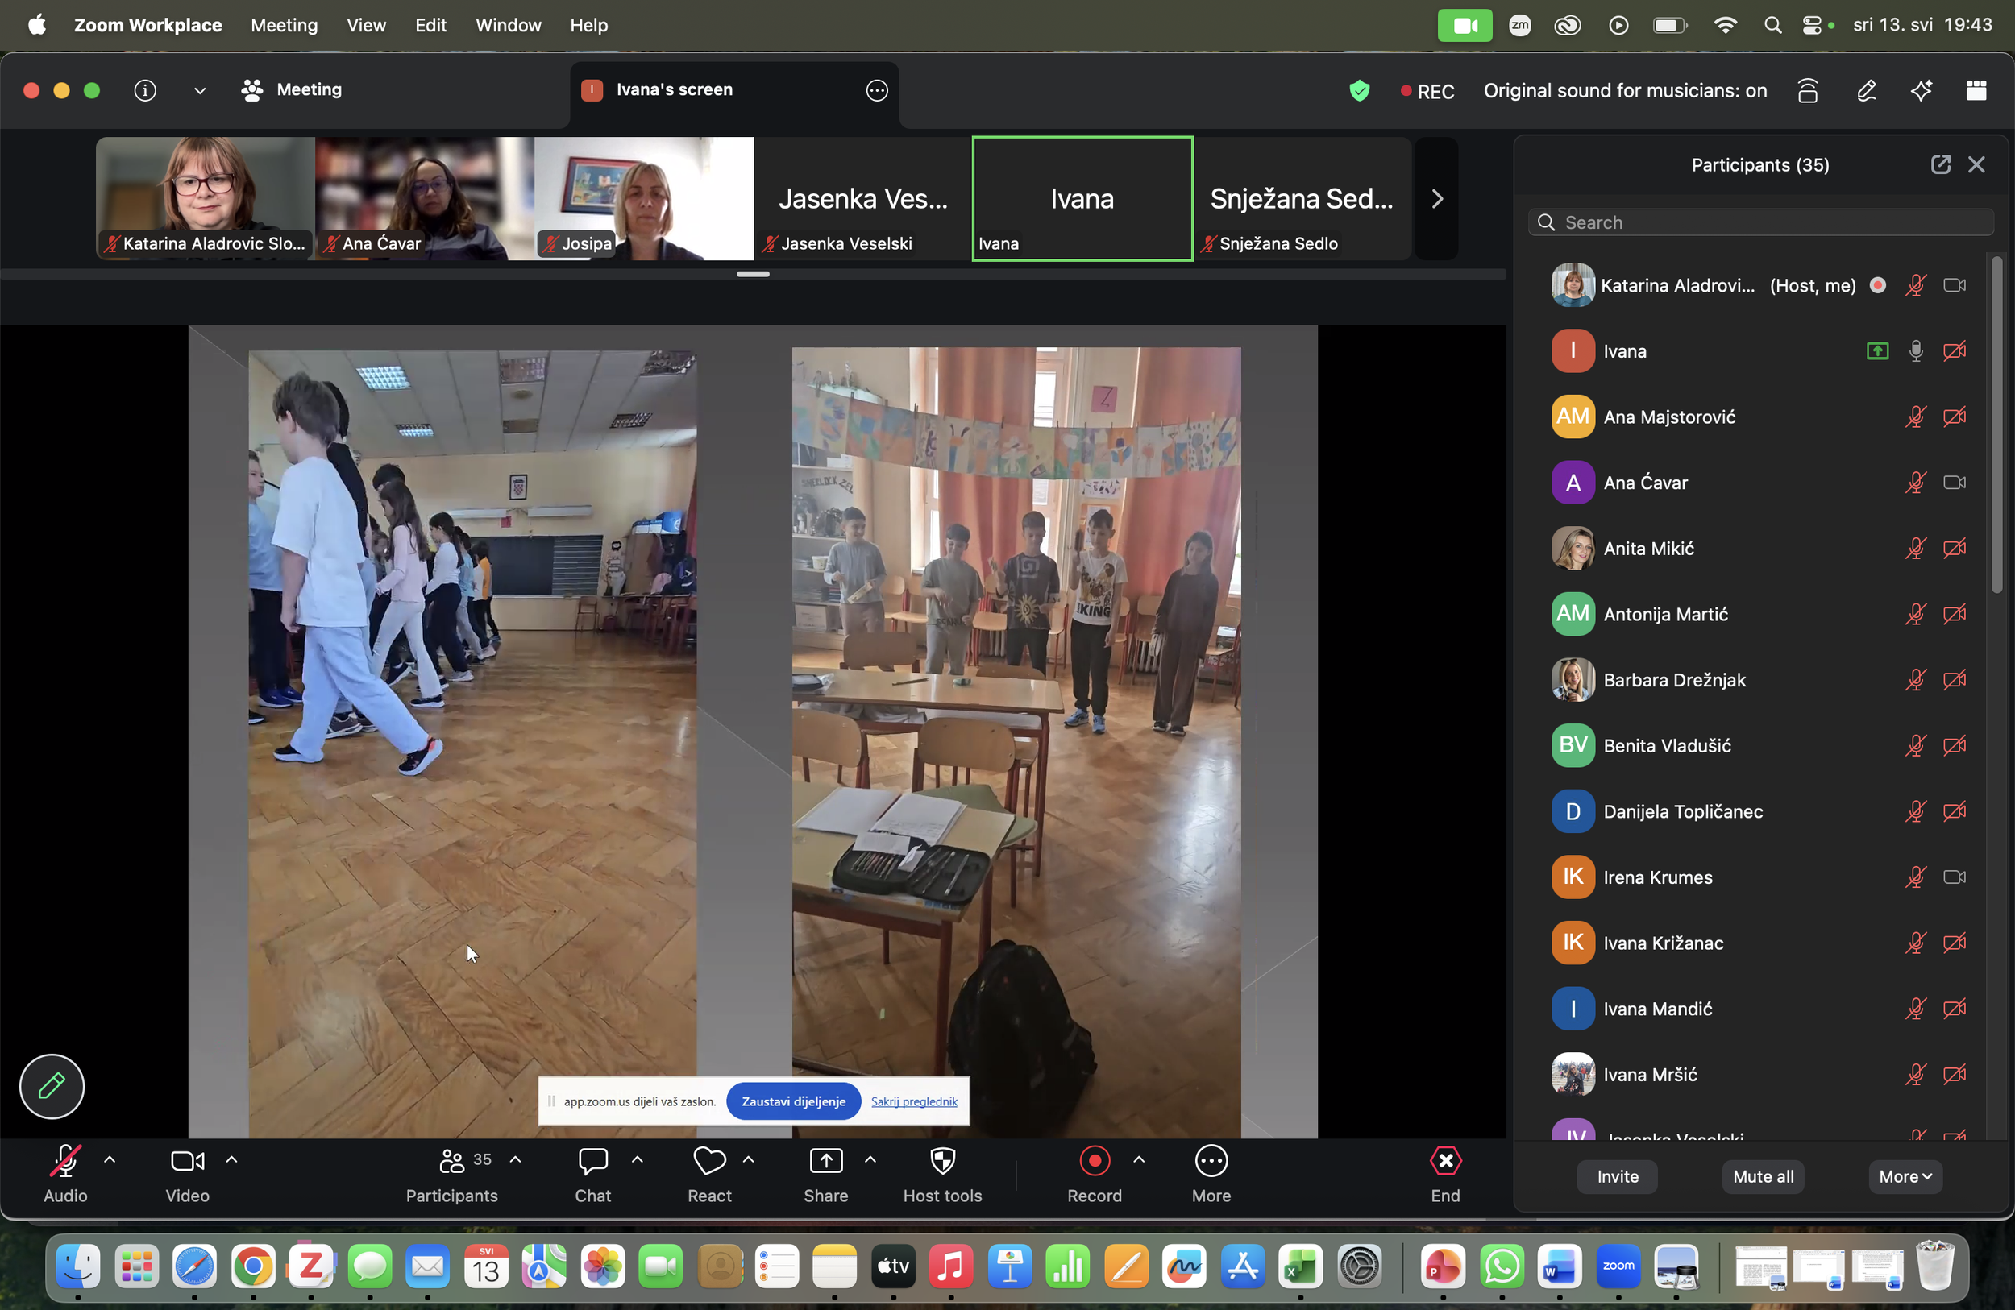Toggle Anita Mikić's microphone icon
Screen dimensions: 2015x1310
[x=1915, y=549]
